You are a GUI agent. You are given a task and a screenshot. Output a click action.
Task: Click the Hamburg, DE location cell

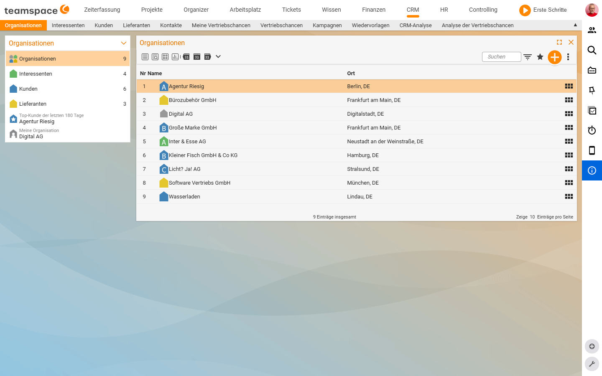pyautogui.click(x=363, y=155)
